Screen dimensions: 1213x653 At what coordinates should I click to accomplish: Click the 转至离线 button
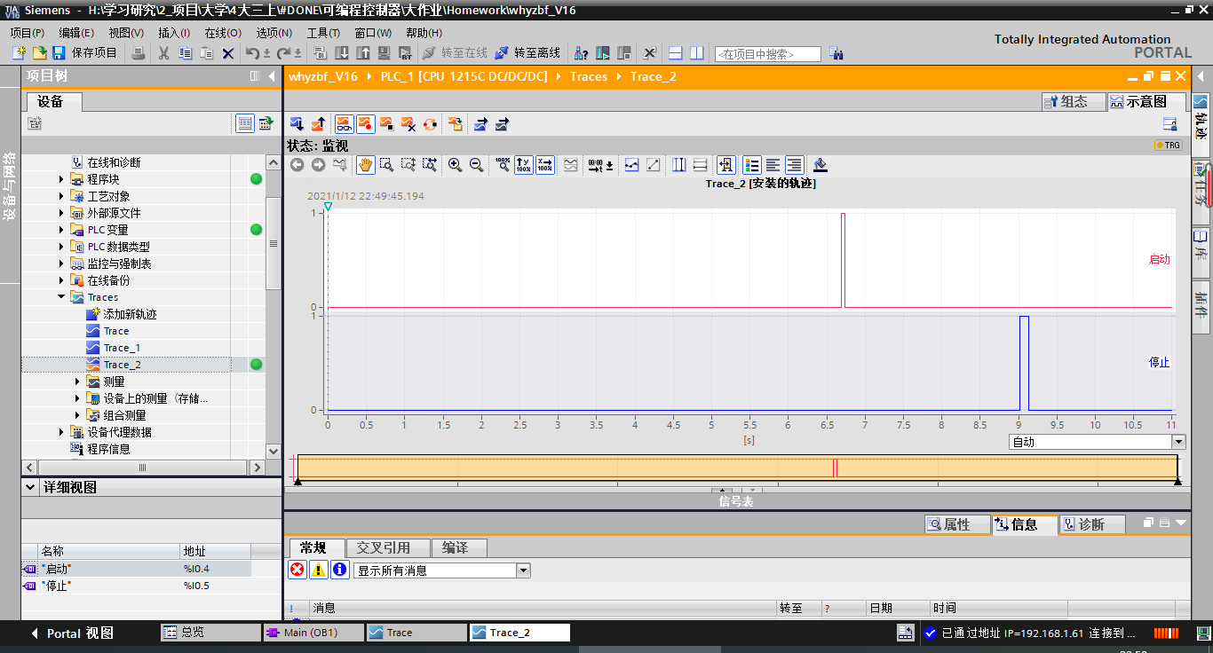click(x=527, y=53)
